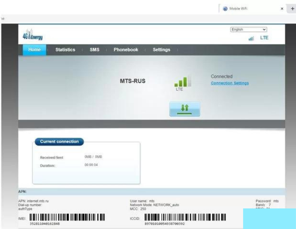This screenshot has width=296, height=229.
Task: Click the 0MB / 0MB value
Action: coord(93,157)
